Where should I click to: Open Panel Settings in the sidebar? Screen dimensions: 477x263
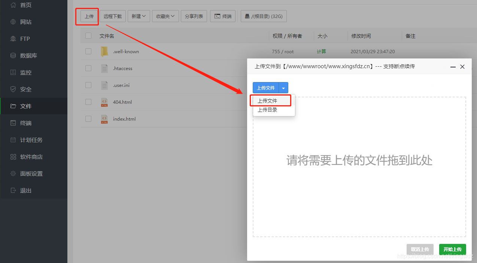(31, 173)
